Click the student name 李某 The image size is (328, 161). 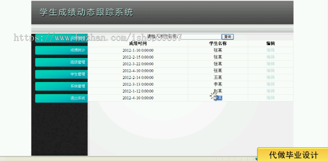[x=218, y=84]
